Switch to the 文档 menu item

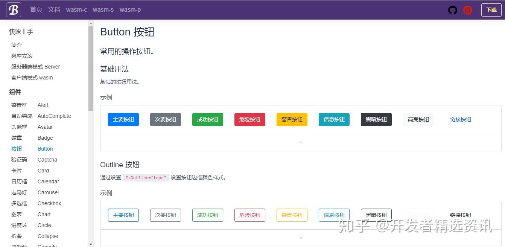point(54,9)
